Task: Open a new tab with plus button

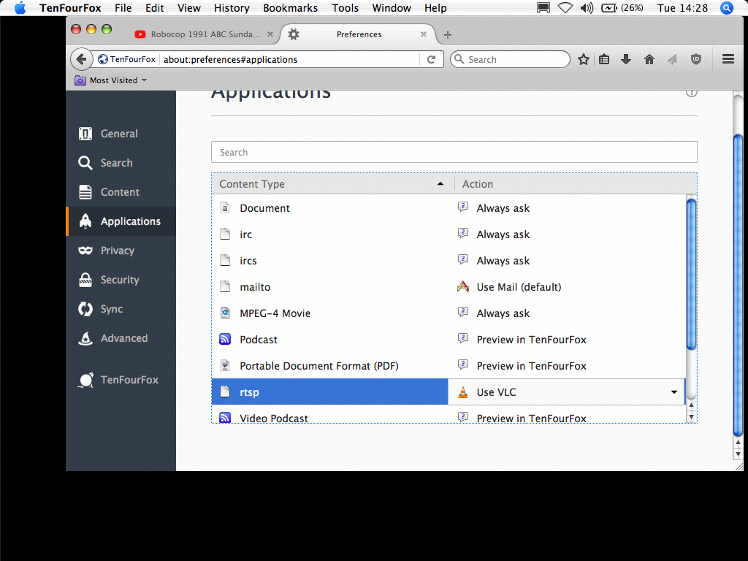Action: click(448, 34)
